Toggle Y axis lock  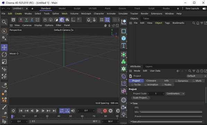tap(26, 20)
